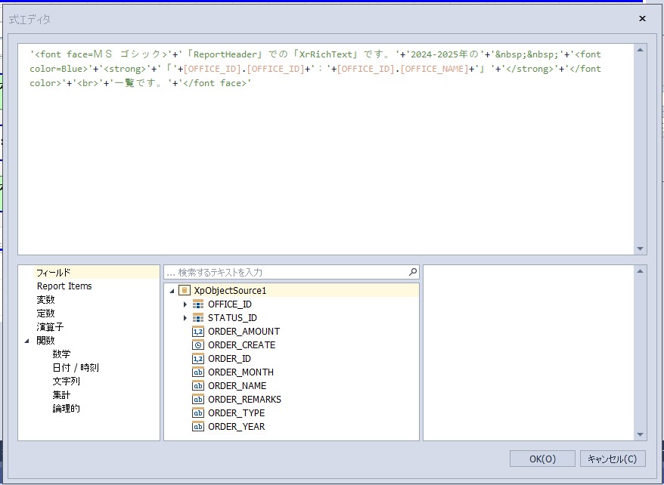Click the search magnifier icon
The height and width of the screenshot is (485, 664).
pos(412,272)
